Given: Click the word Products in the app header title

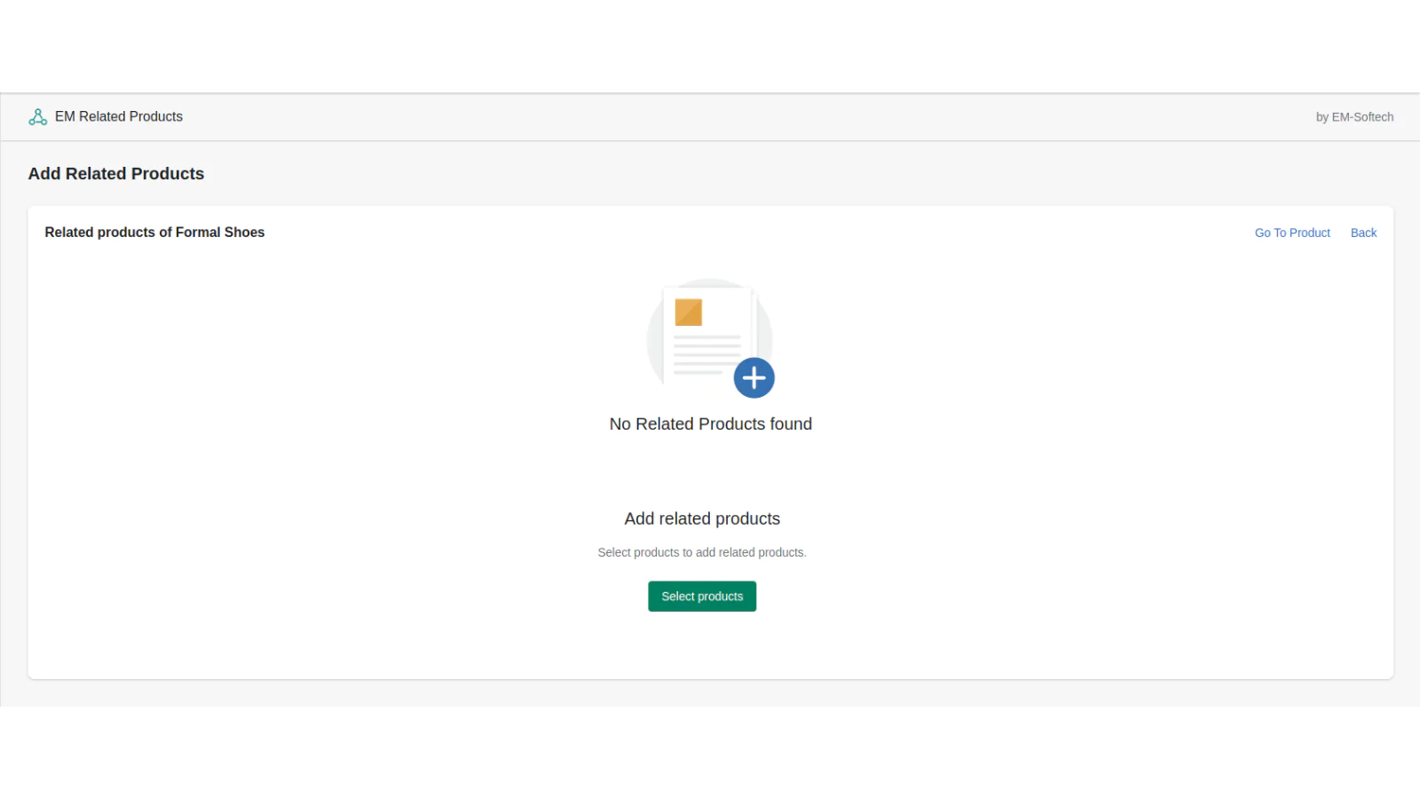Looking at the screenshot, I should (156, 117).
